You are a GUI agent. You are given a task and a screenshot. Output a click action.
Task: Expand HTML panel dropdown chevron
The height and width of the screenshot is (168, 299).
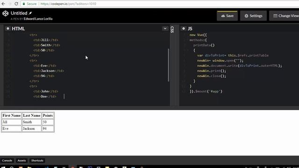click(165, 28)
